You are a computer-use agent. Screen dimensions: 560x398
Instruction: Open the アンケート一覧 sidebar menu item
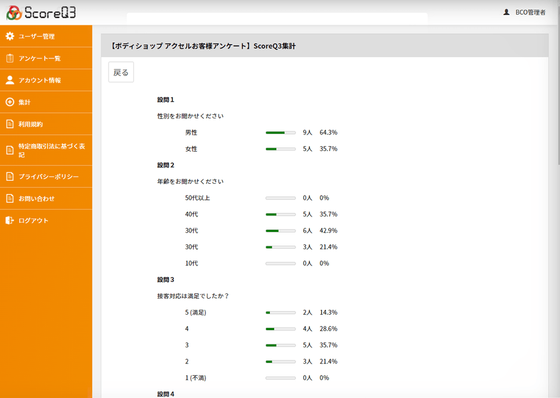click(42, 58)
